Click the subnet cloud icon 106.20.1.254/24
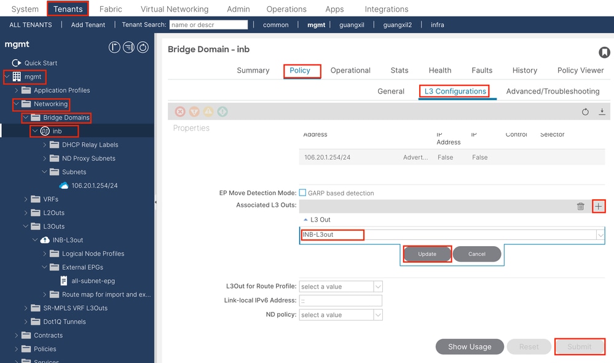This screenshot has width=614, height=363. pyautogui.click(x=64, y=185)
